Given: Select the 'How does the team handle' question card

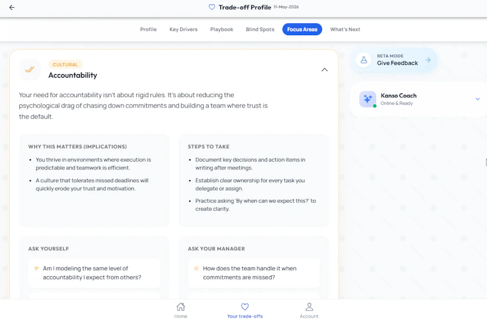Looking at the screenshot, I should tap(254, 273).
